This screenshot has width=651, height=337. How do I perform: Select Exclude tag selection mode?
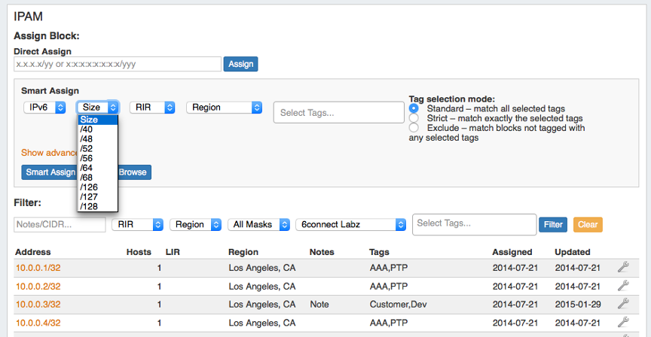(x=413, y=128)
